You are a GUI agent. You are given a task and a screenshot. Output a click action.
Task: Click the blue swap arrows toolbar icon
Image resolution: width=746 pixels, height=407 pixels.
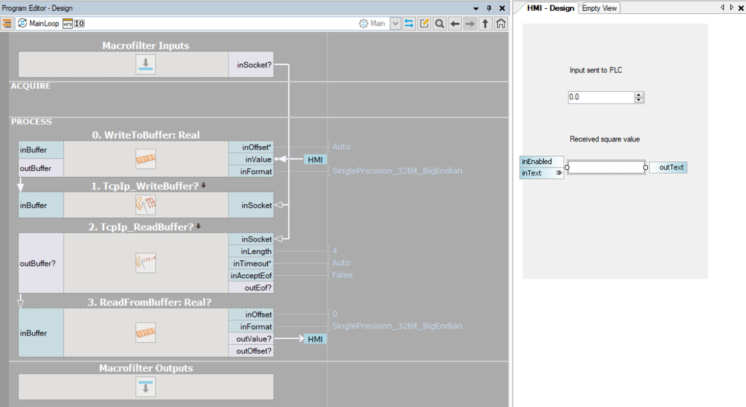click(409, 23)
